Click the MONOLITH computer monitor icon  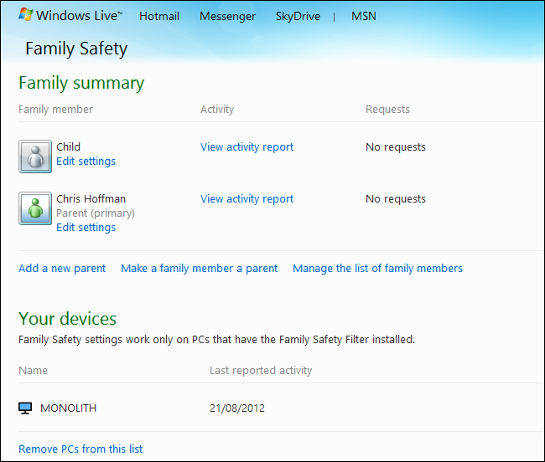25,408
